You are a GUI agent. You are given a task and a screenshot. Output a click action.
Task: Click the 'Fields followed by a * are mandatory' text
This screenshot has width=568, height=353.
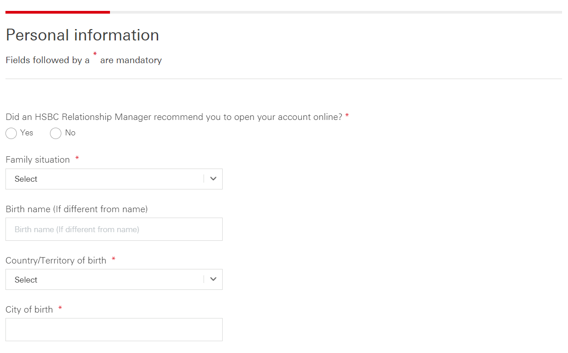click(84, 60)
